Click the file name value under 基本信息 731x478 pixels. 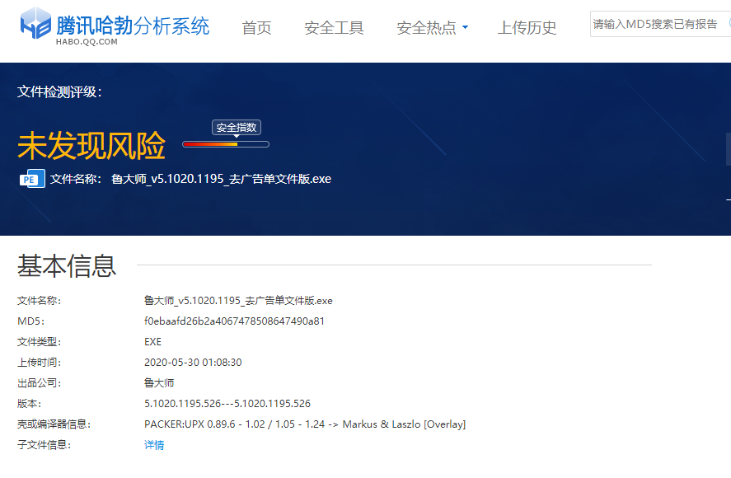(238, 301)
